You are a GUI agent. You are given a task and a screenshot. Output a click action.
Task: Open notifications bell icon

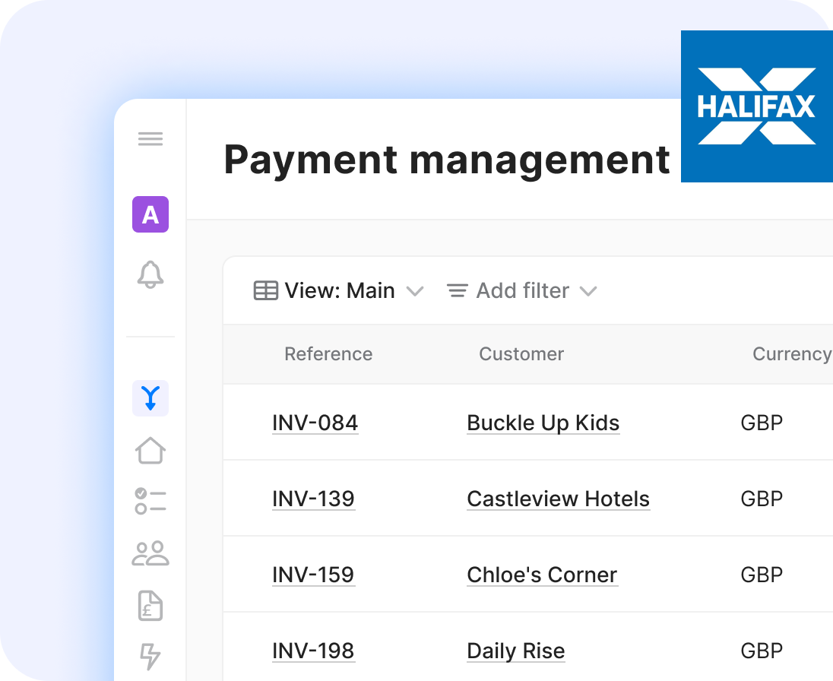pyautogui.click(x=150, y=274)
